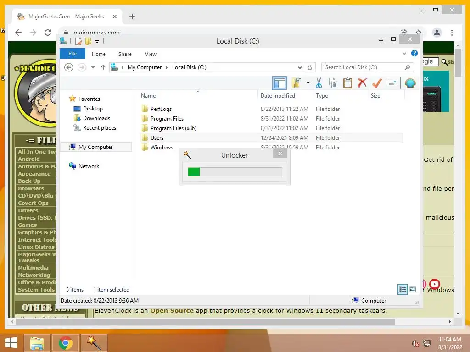Select the PerfLogs folder
Viewport: 470px width, 352px height.
[x=161, y=109]
